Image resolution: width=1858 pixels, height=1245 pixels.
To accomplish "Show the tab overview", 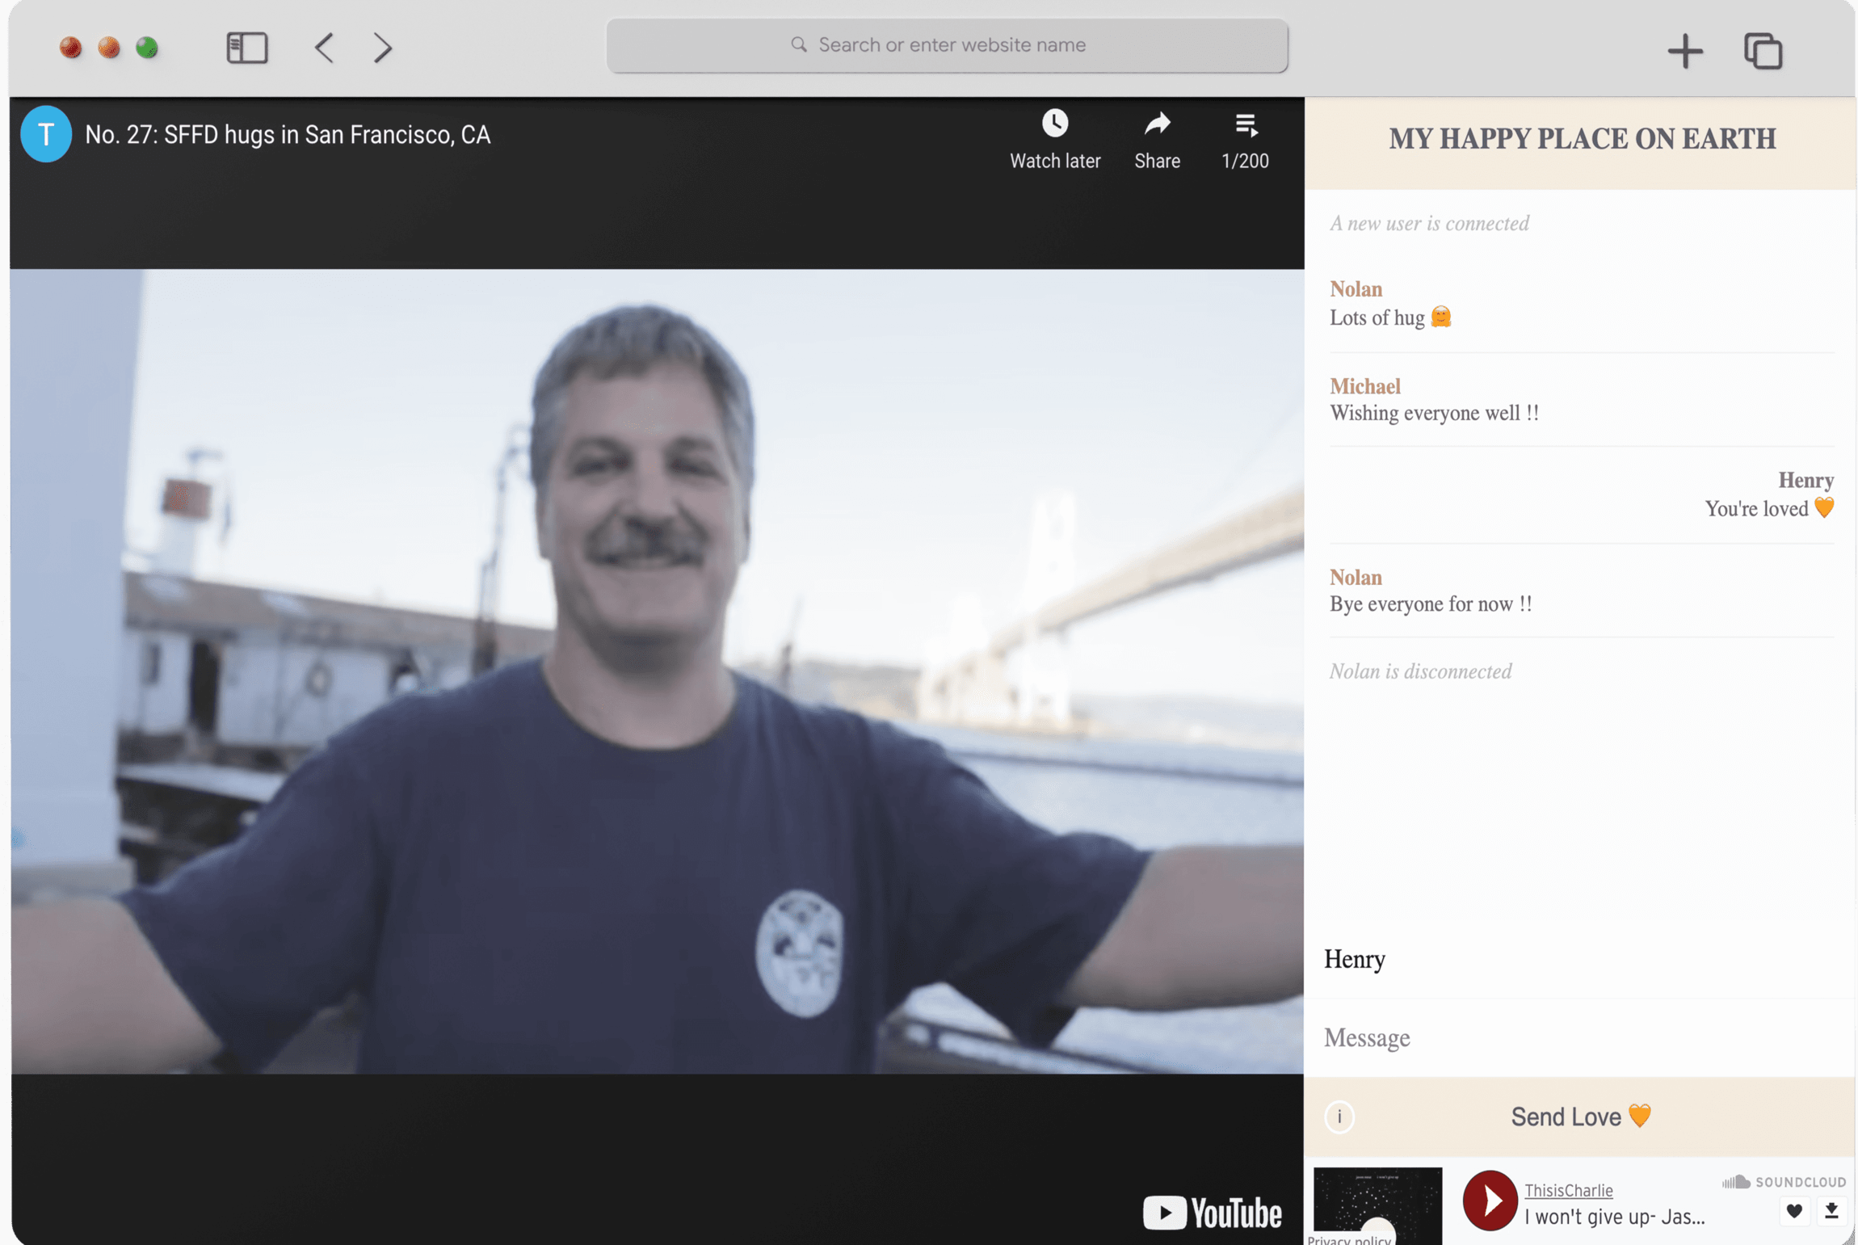I will pyautogui.click(x=1762, y=52).
